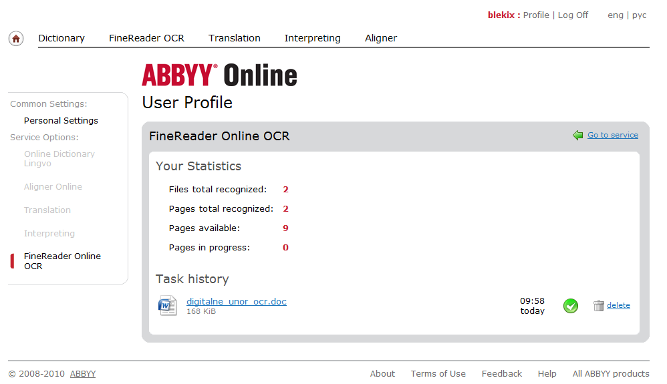Open the Aligner menu item
The width and height of the screenshot is (667, 384).
381,38
